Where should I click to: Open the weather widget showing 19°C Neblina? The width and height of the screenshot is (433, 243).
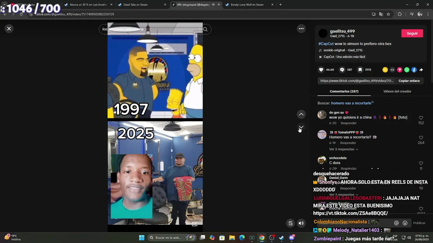coord(13,238)
